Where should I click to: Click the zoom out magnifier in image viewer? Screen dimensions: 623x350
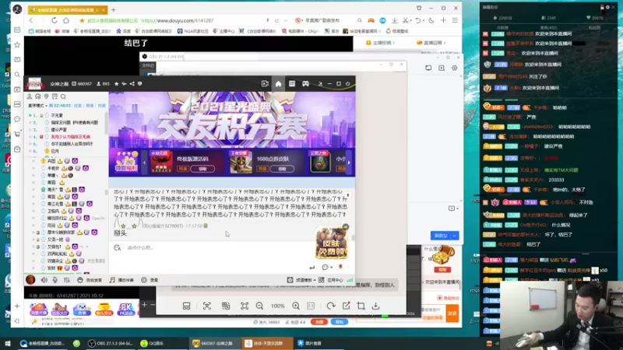[x=259, y=306]
